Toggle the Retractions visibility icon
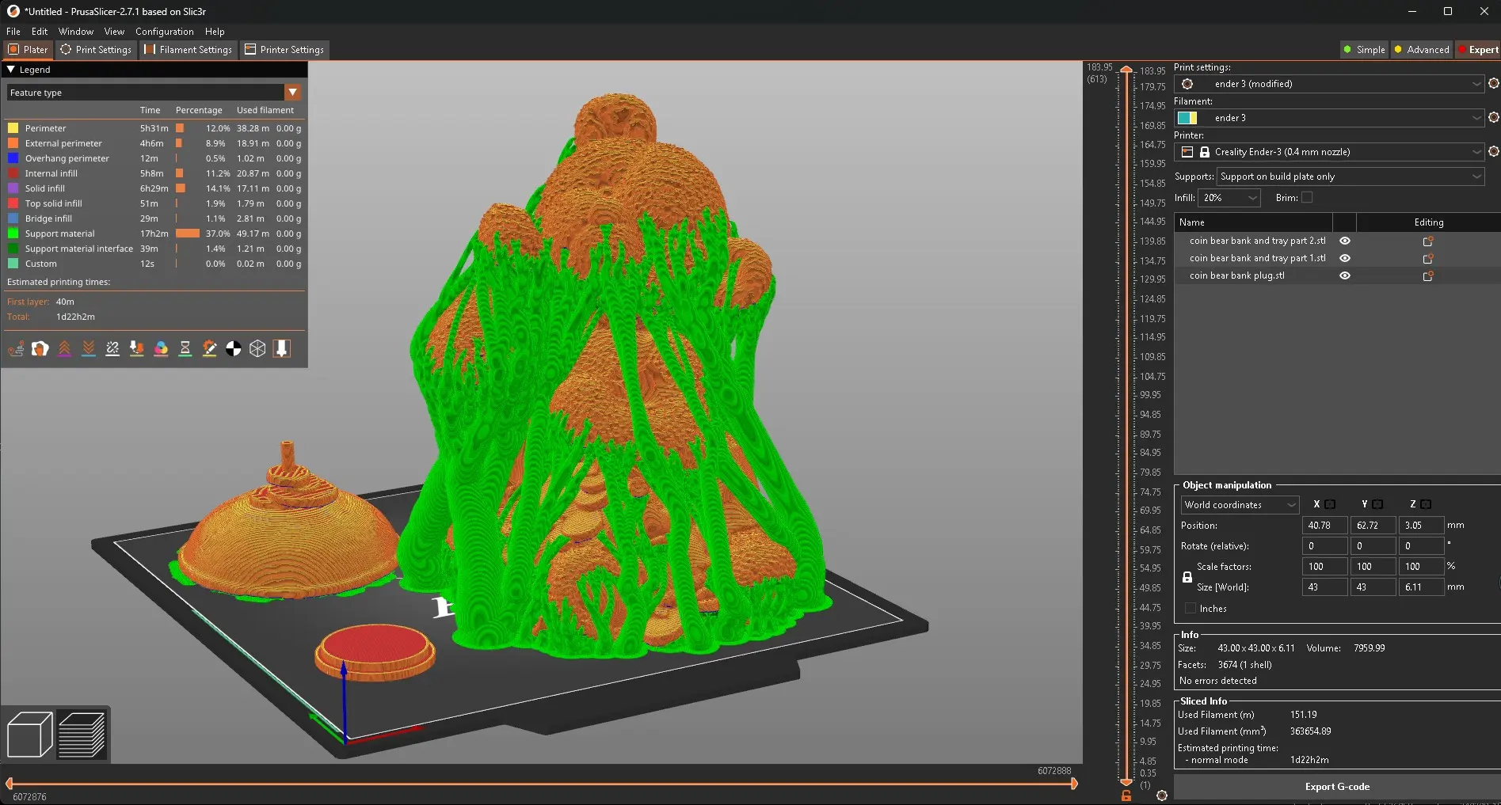Screen dimensions: 1501x805 click(64, 349)
